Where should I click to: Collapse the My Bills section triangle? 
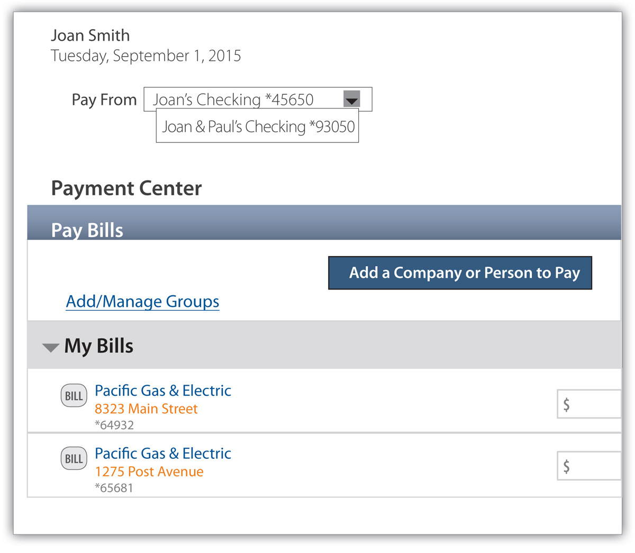tap(50, 348)
